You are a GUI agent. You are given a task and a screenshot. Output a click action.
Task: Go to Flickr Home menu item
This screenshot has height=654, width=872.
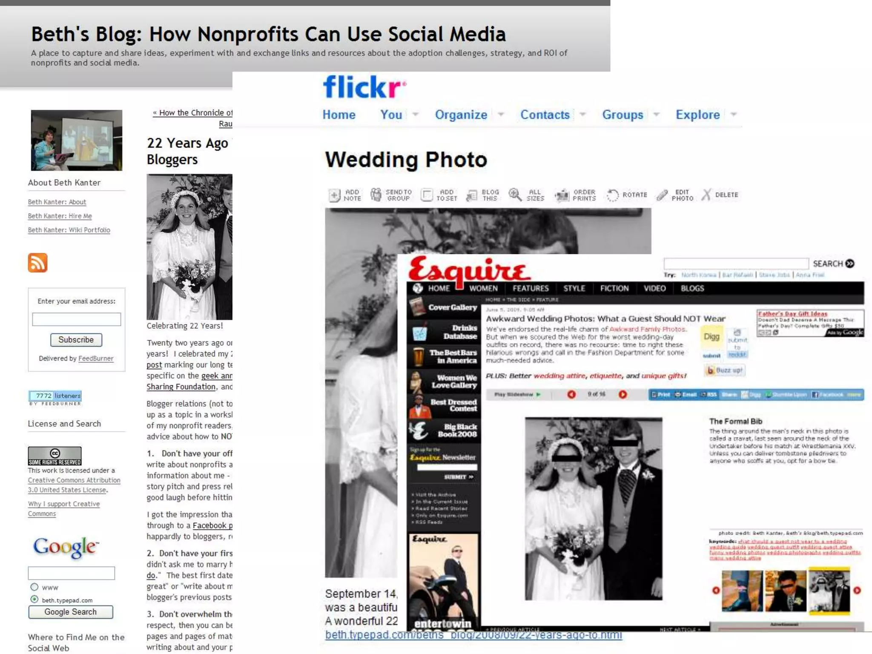(338, 115)
